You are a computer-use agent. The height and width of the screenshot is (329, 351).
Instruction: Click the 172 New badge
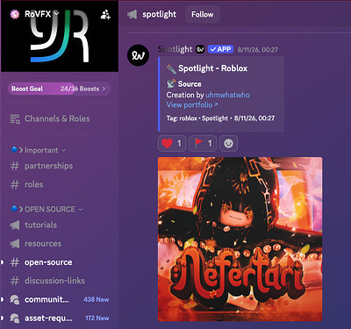(97, 318)
